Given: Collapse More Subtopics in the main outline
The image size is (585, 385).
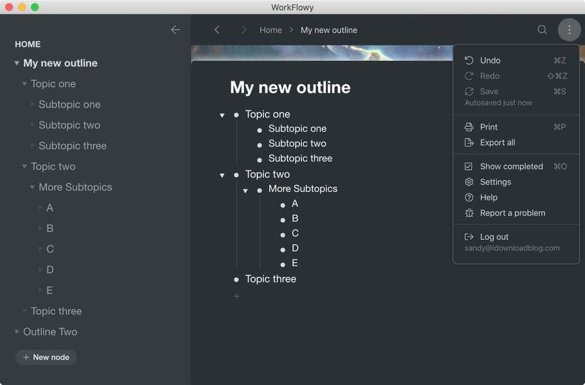Looking at the screenshot, I should pyautogui.click(x=246, y=191).
